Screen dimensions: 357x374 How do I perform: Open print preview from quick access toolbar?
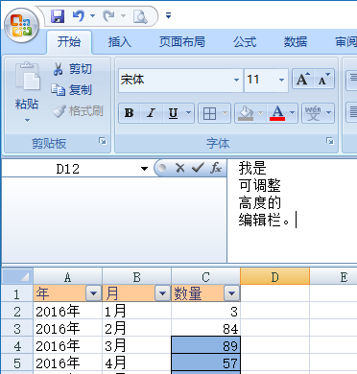[140, 16]
